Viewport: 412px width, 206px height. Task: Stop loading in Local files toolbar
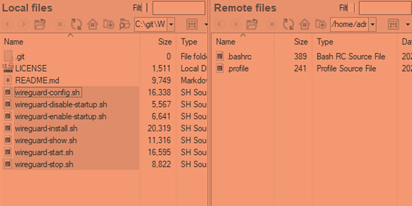(x=60, y=25)
